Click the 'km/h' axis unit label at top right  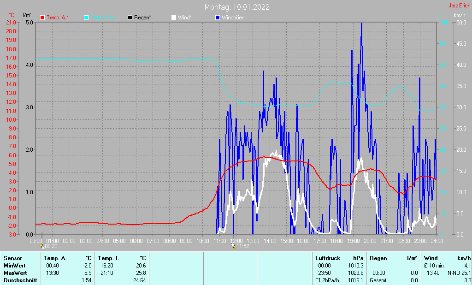pyautogui.click(x=460, y=15)
